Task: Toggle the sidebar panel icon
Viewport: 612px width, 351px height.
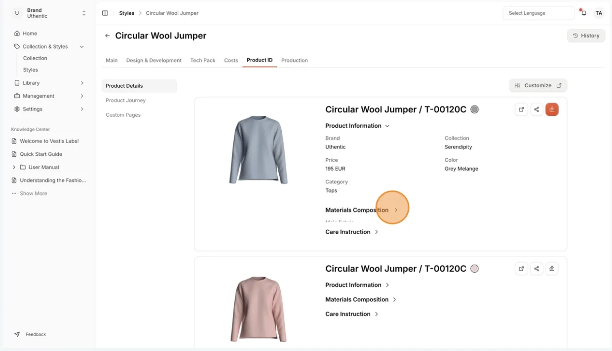Action: [x=105, y=13]
